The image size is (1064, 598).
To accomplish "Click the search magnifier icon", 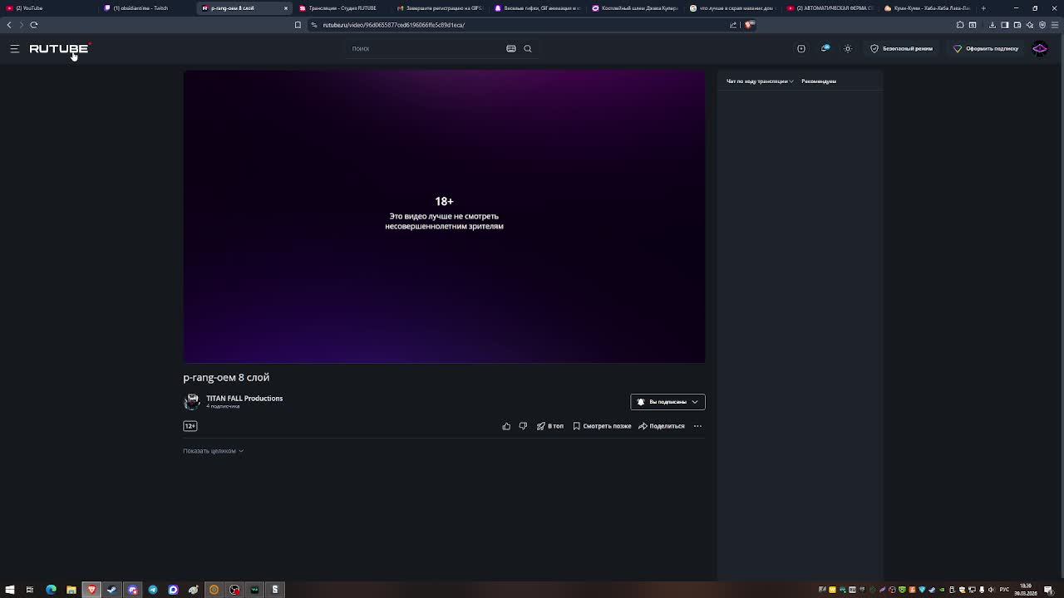I will point(528,48).
